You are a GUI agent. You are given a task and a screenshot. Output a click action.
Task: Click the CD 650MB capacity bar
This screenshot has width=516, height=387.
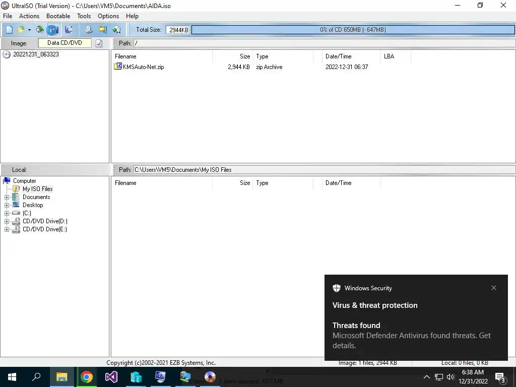[x=353, y=30]
